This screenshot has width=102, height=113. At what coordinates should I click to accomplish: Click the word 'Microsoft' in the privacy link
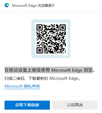point(14,86)
